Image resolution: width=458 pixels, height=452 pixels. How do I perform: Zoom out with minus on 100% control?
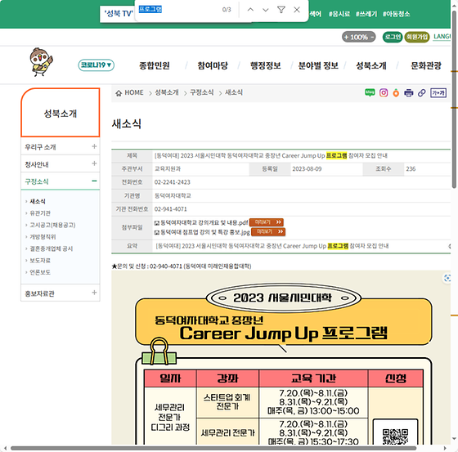(x=372, y=37)
